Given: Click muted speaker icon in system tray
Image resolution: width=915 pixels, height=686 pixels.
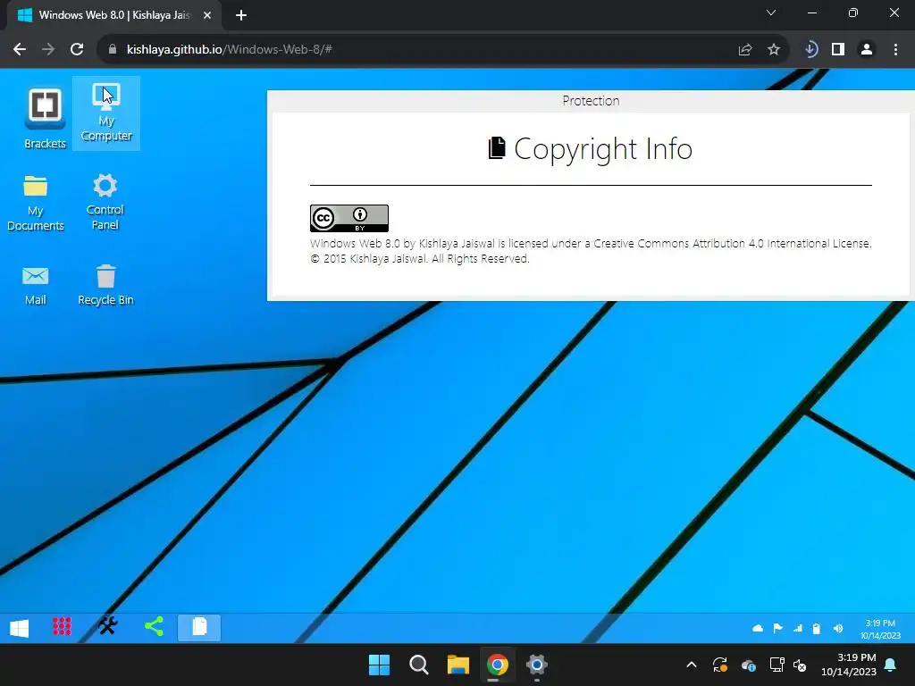Looking at the screenshot, I should [800, 665].
